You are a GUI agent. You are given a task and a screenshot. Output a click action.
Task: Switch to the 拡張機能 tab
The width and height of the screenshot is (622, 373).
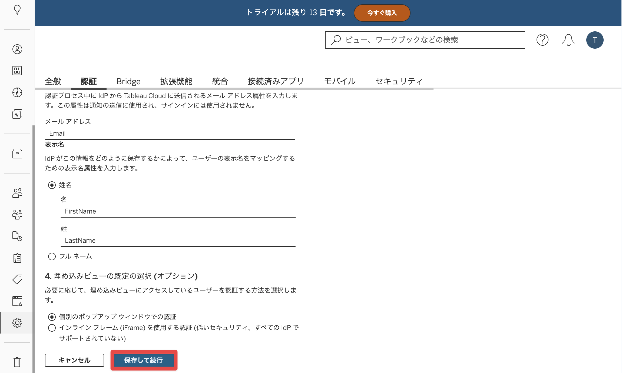176,81
